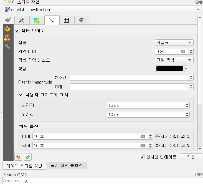Click the 적용 apply button

[191, 157]
